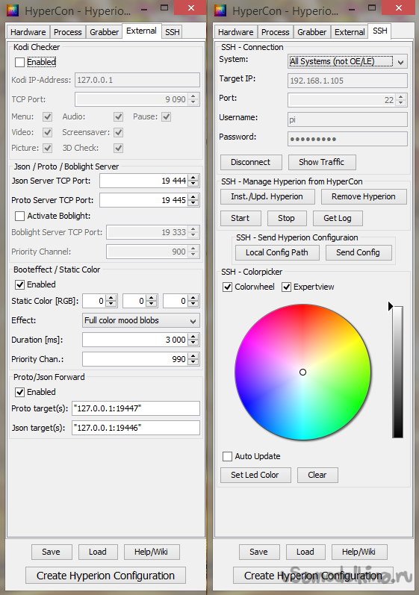419x595 pixels.
Task: Switch to the Grabber tab in left window
Action: click(x=104, y=32)
